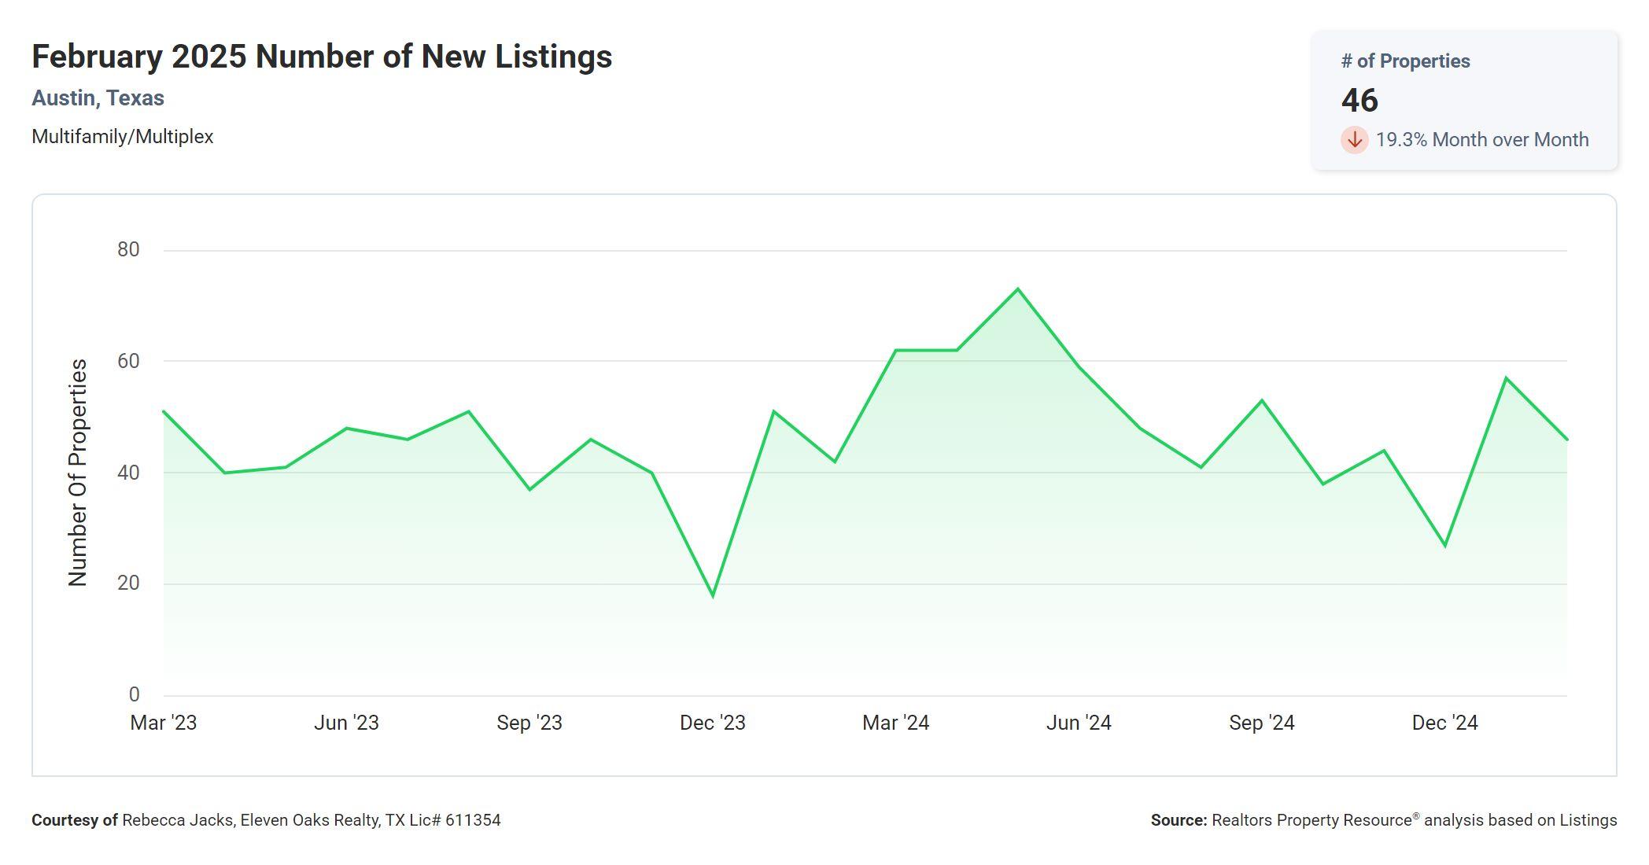The image size is (1649, 865).
Task: Click the 46 properties count value
Action: coord(1359,101)
